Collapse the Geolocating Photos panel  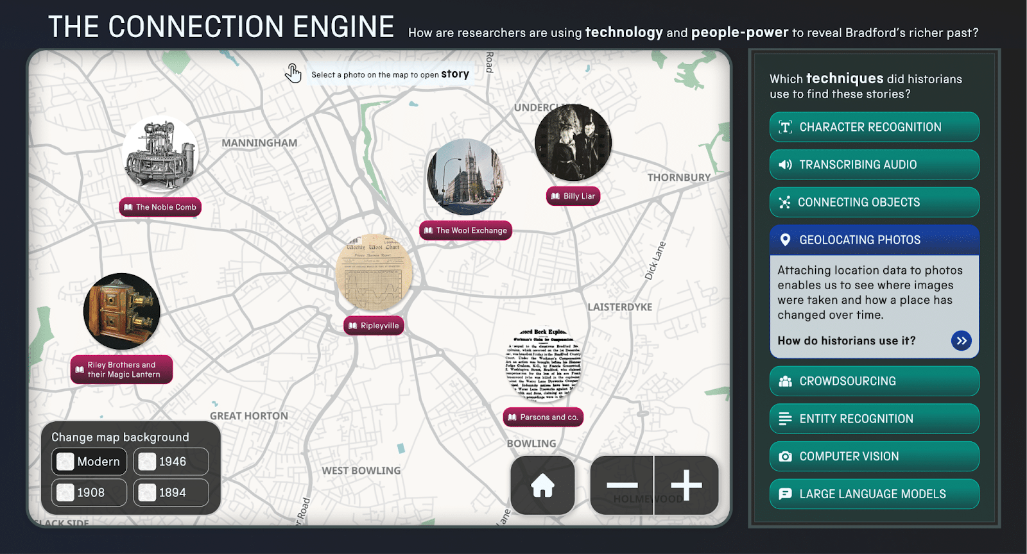874,240
